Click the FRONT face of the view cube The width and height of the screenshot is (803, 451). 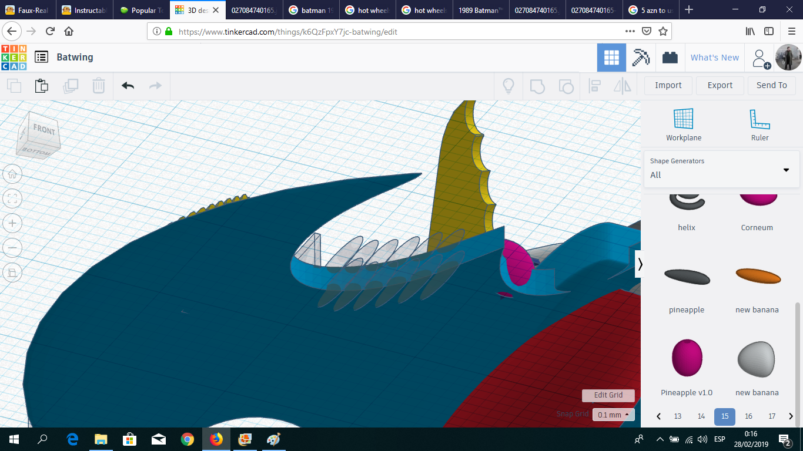(44, 130)
